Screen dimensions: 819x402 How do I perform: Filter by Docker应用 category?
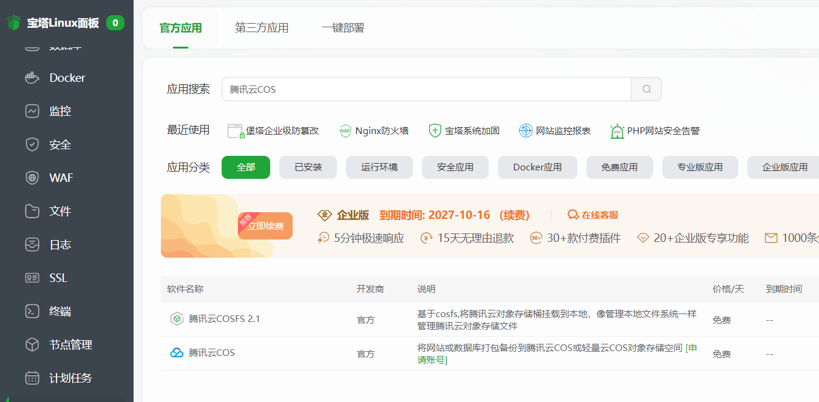[x=537, y=167]
